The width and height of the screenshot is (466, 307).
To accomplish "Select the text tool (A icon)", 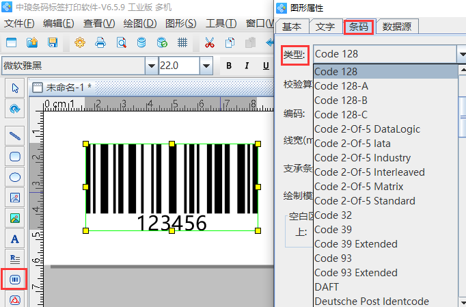I will [x=14, y=239].
